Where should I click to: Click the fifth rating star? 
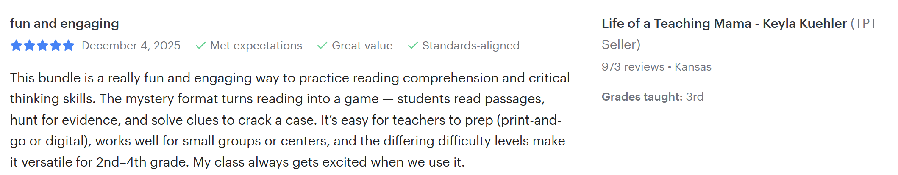point(68,45)
